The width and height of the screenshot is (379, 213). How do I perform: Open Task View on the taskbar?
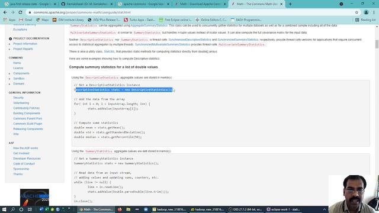pos(30,209)
